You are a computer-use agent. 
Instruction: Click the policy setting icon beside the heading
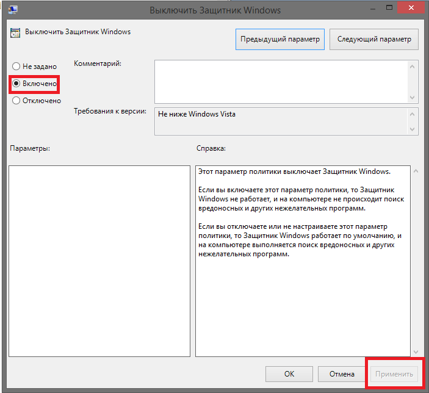tap(15, 32)
